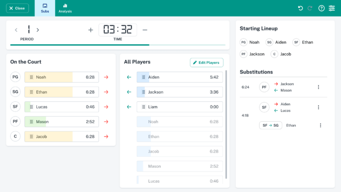
Task: Open the help question mark icon
Action: pos(322,8)
